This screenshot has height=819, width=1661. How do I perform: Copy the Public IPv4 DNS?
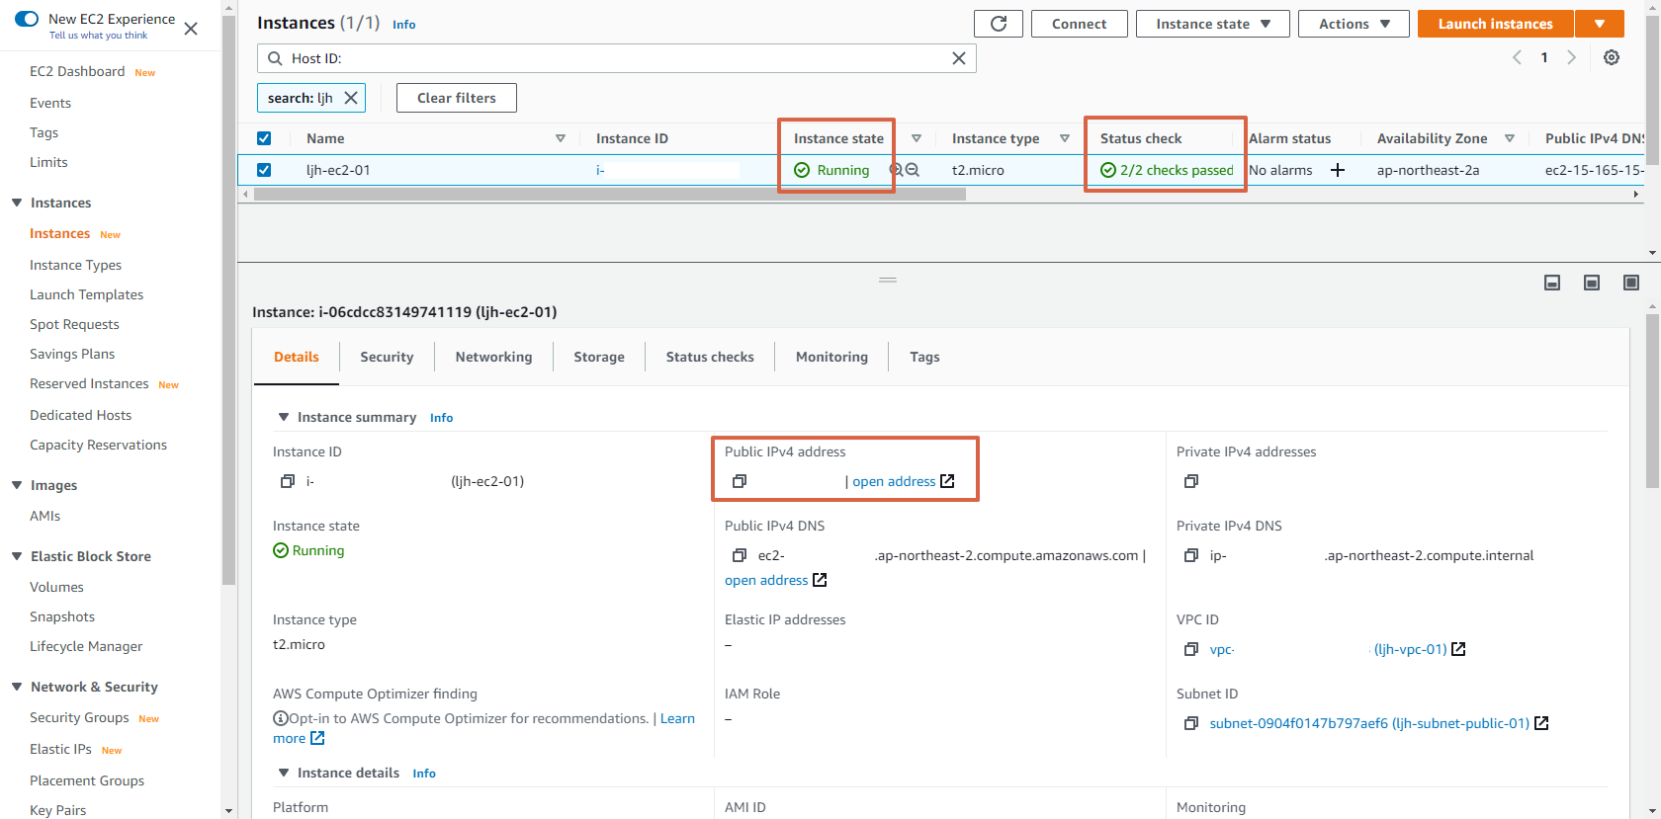pyautogui.click(x=740, y=555)
